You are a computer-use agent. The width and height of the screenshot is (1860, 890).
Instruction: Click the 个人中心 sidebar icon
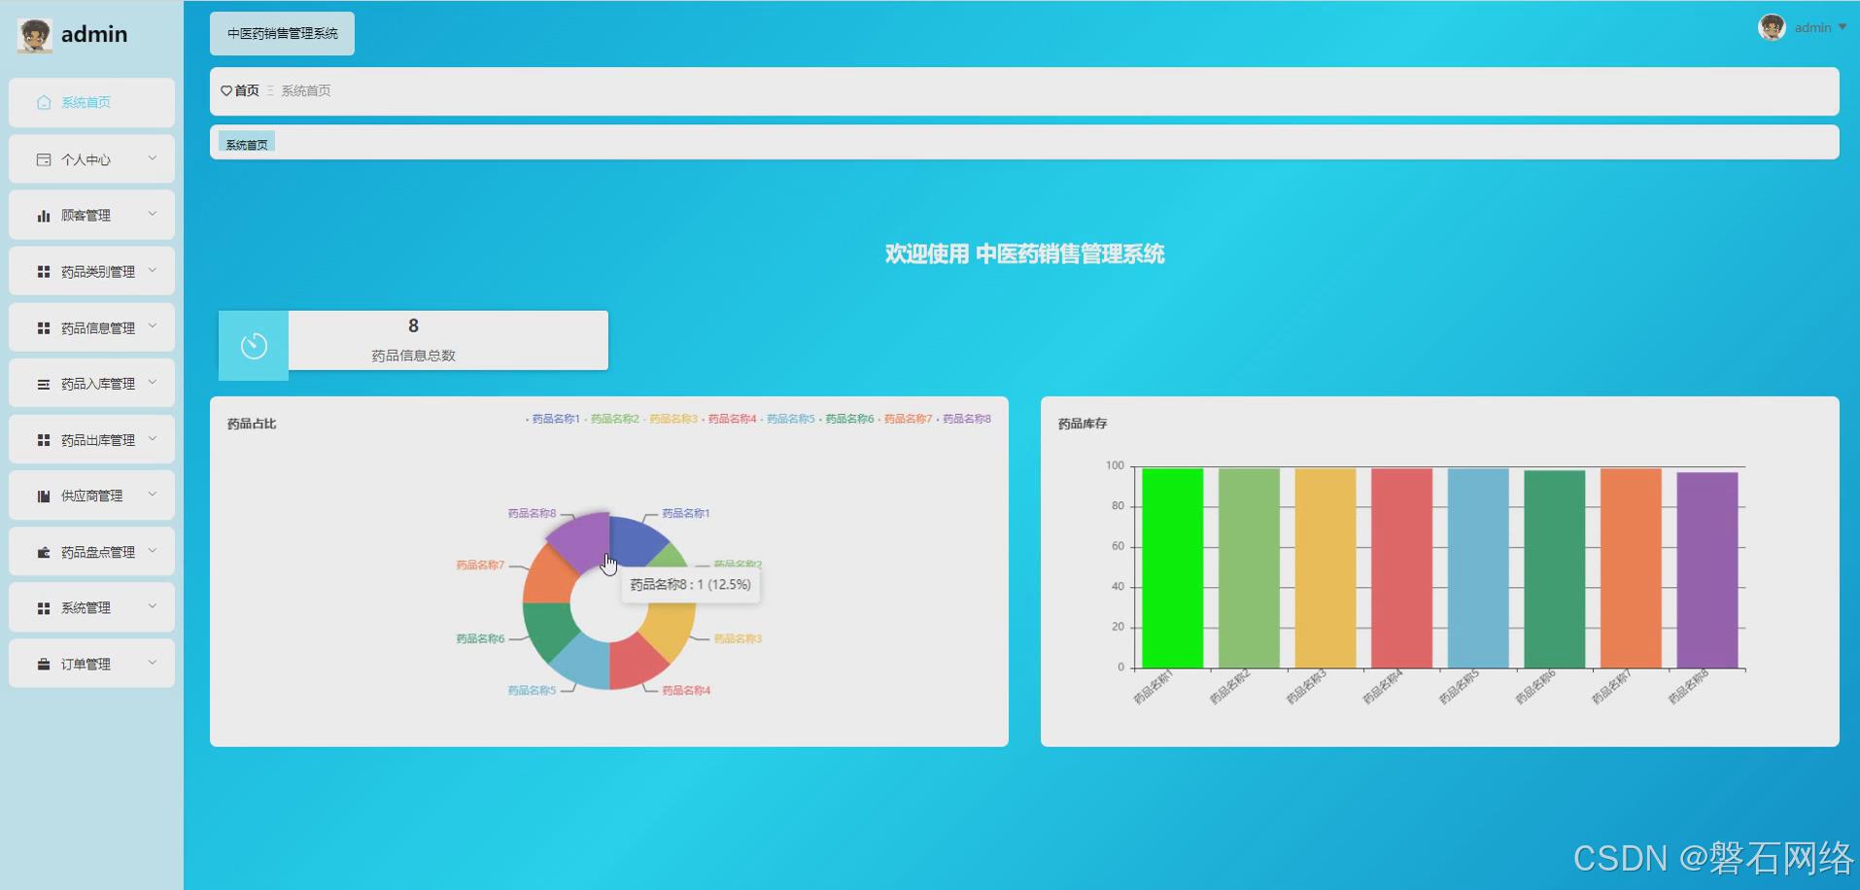coord(44,159)
